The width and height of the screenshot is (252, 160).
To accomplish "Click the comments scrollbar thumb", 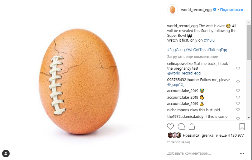I will [x=249, y=42].
